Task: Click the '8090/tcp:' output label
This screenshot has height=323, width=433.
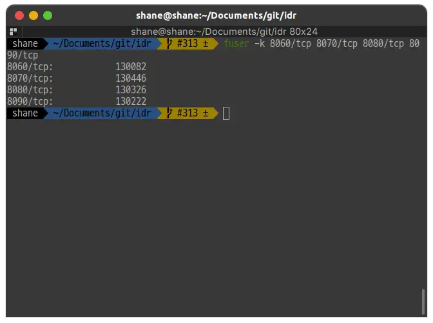Action: pos(30,102)
